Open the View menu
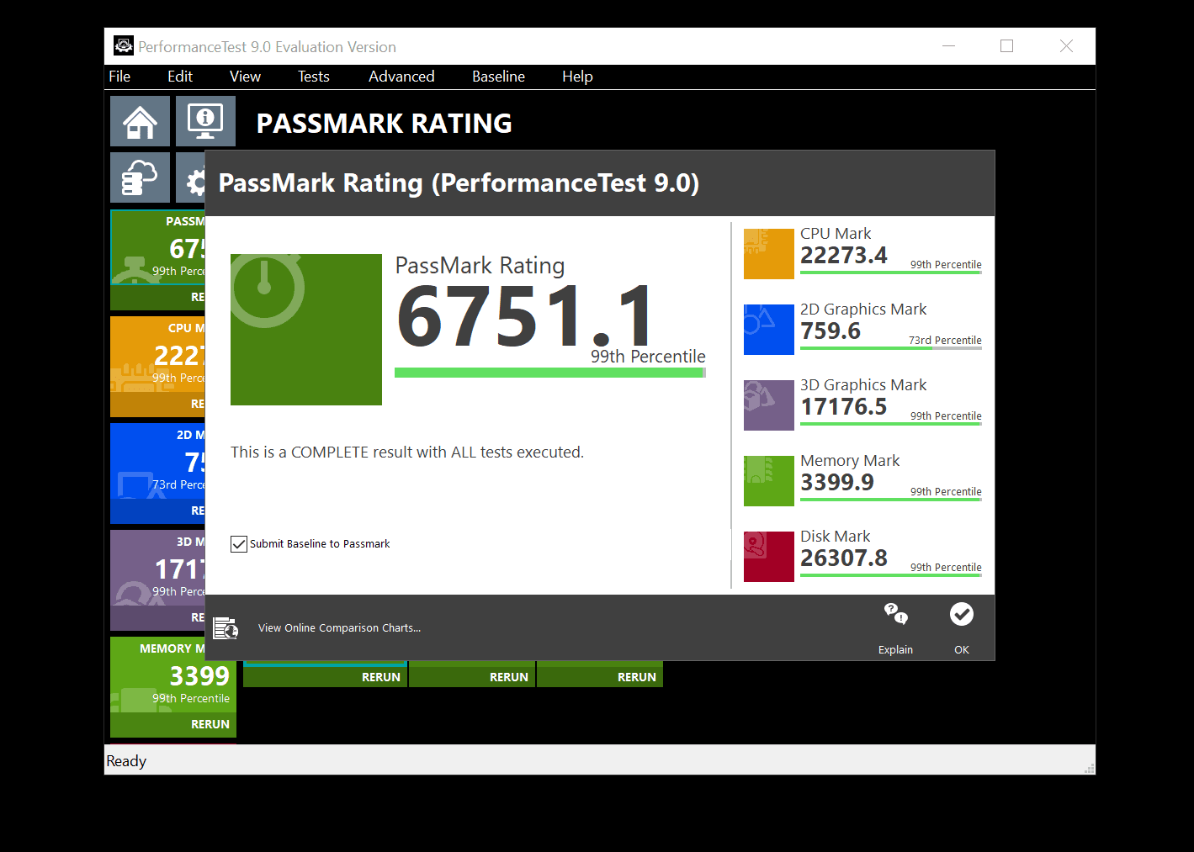The width and height of the screenshot is (1194, 852). coord(245,77)
